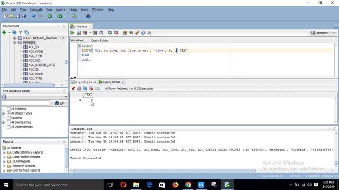Select the Query Result tab
This screenshot has height=190, width=339.
(x=112, y=82)
